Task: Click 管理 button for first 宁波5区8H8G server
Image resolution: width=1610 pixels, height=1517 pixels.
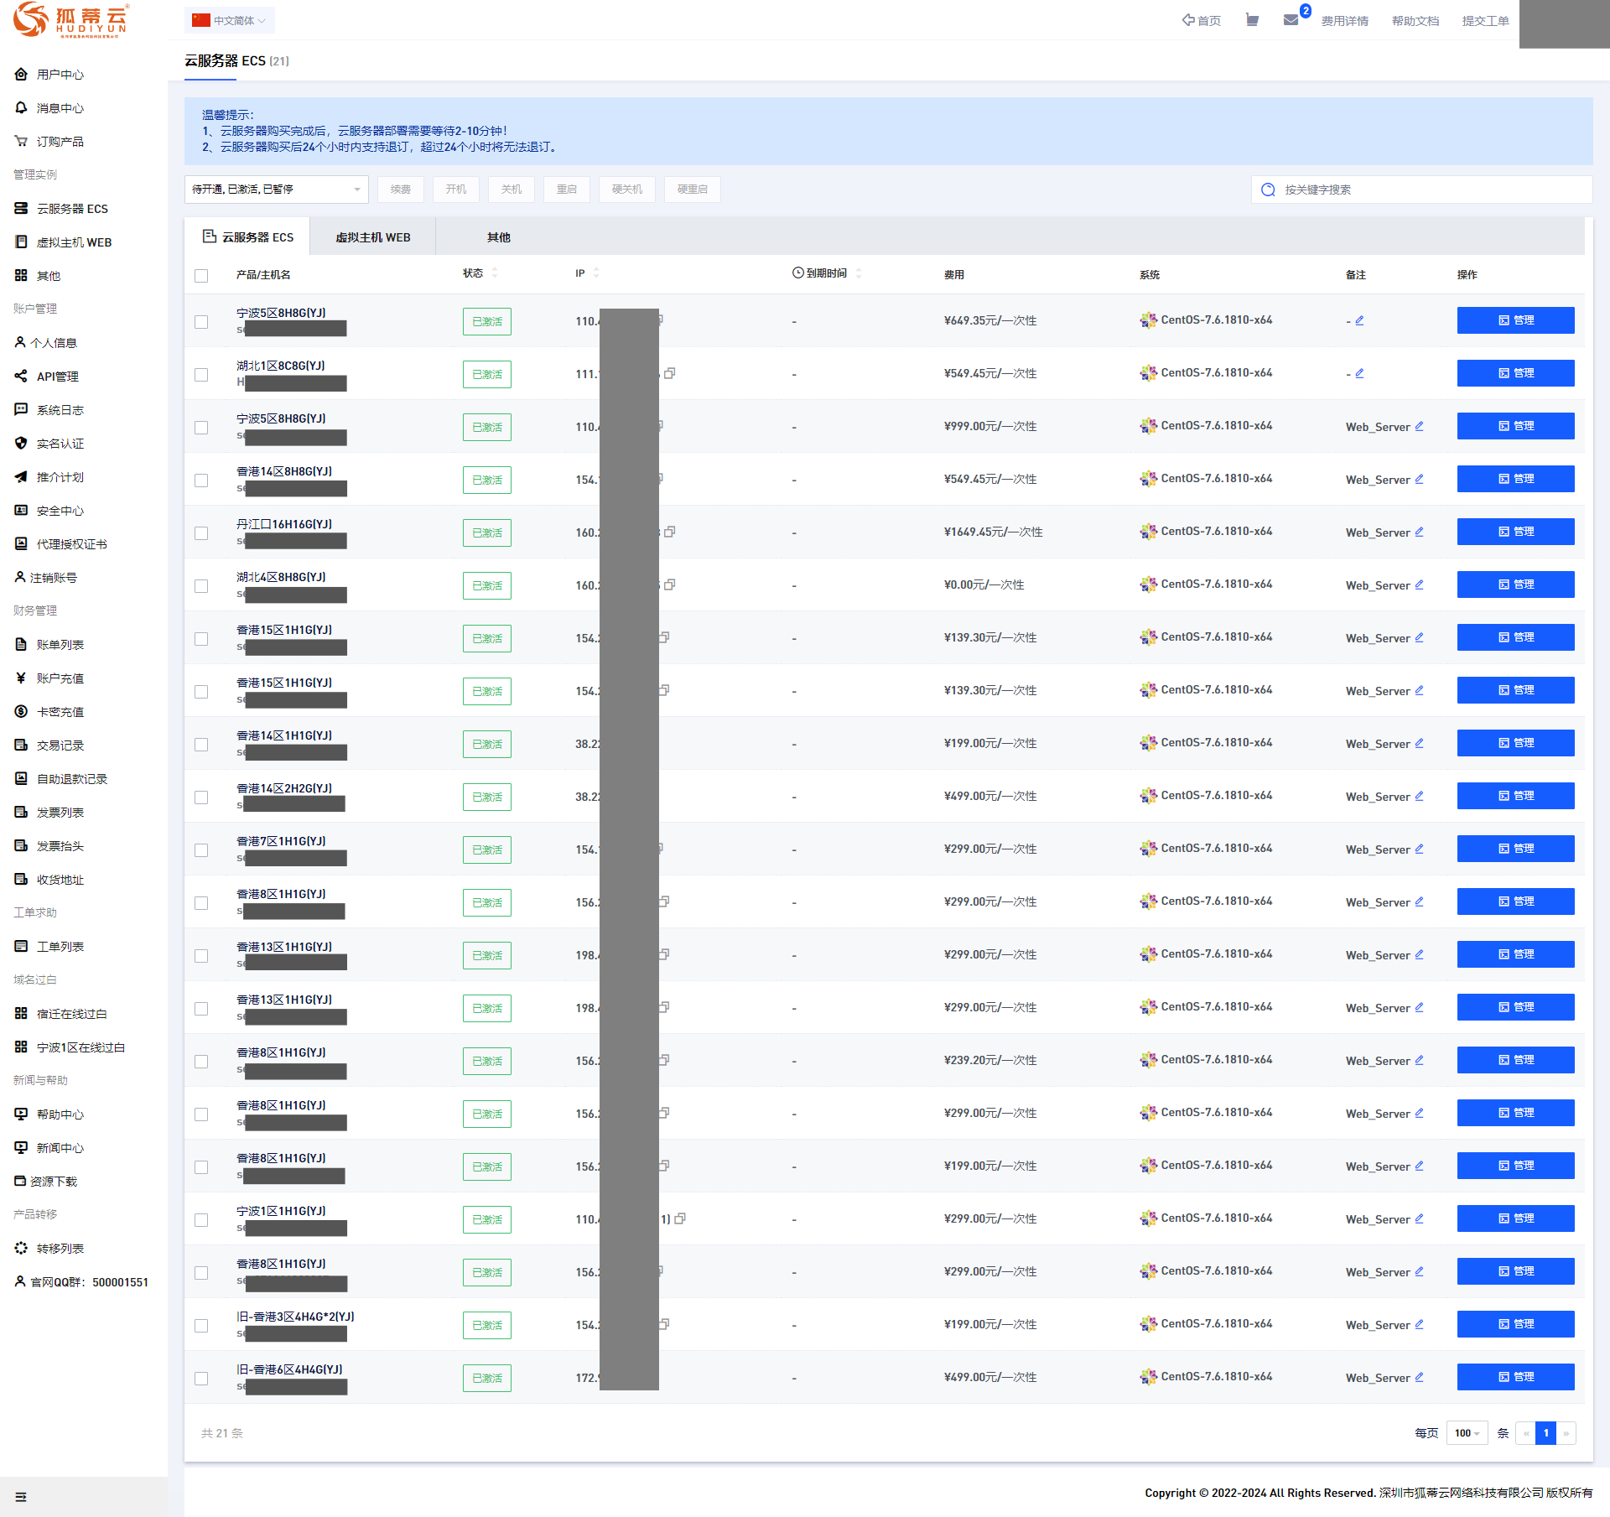Action: 1515,320
